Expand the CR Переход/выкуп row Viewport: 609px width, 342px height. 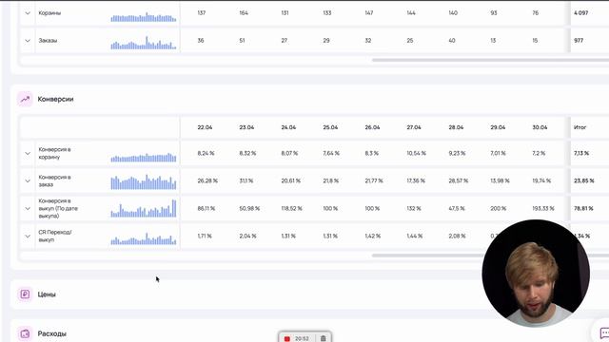[28, 237]
